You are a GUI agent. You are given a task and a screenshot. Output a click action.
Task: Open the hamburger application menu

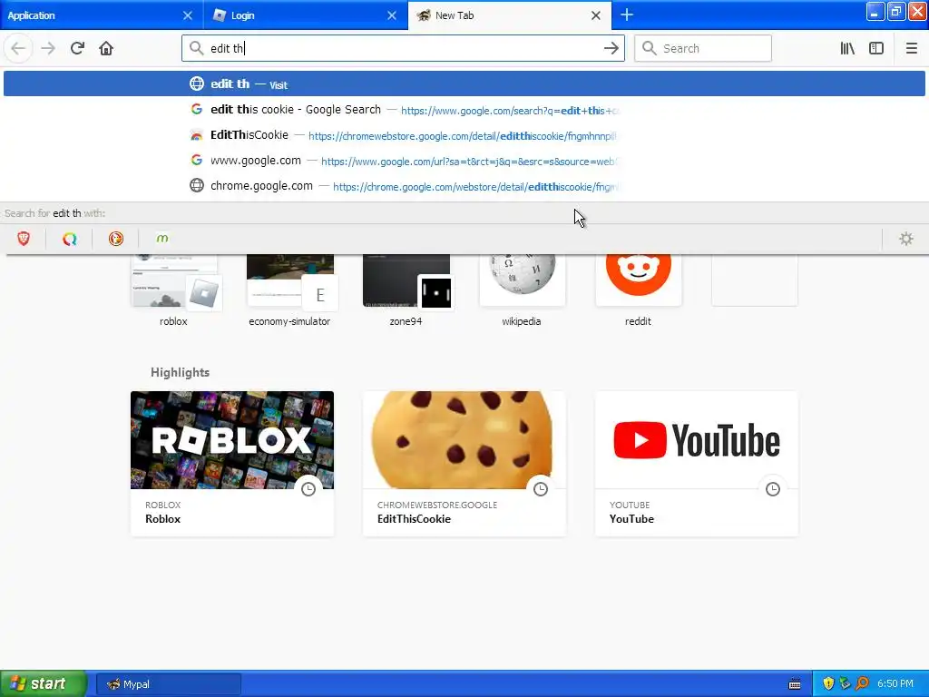911,48
